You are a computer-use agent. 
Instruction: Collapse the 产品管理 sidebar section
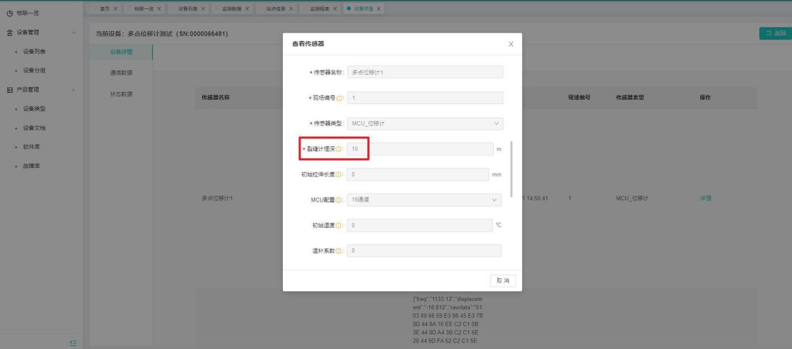pyautogui.click(x=73, y=90)
